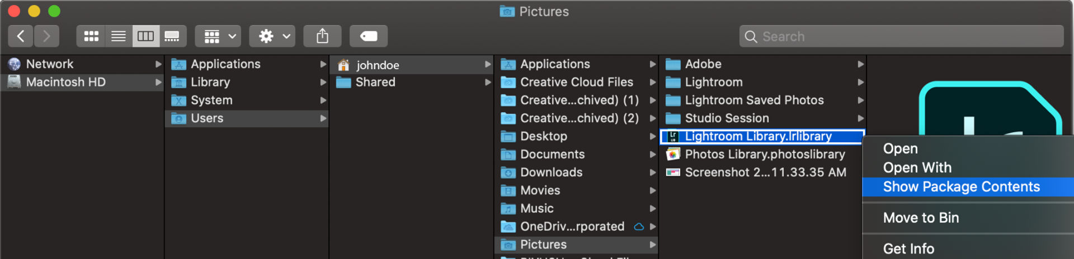Click the System folder icon
This screenshot has height=259, width=1074.
(x=178, y=100)
